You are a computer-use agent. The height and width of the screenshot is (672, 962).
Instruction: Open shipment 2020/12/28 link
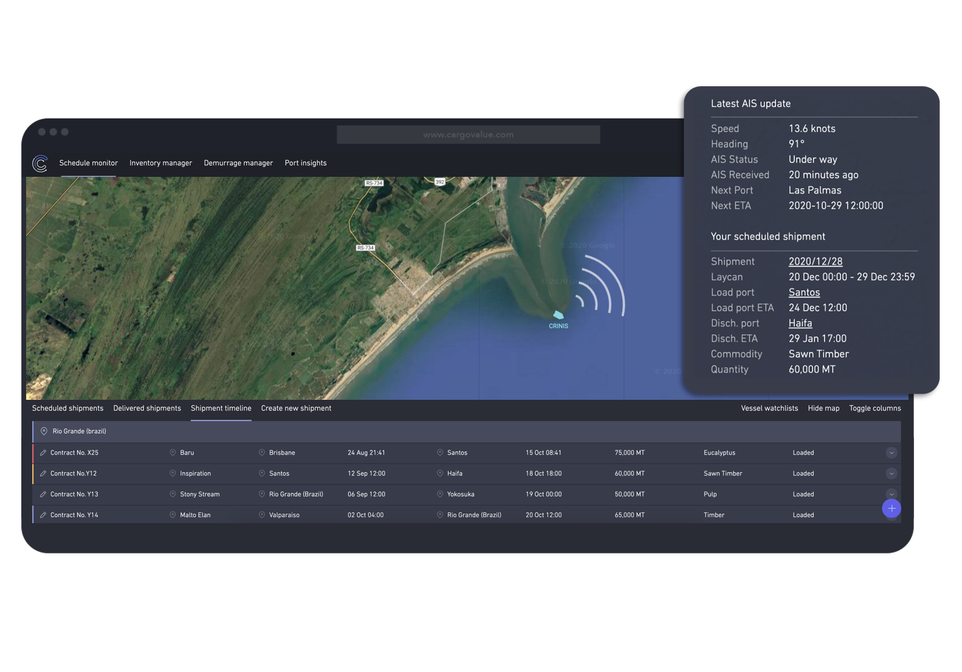(x=816, y=262)
